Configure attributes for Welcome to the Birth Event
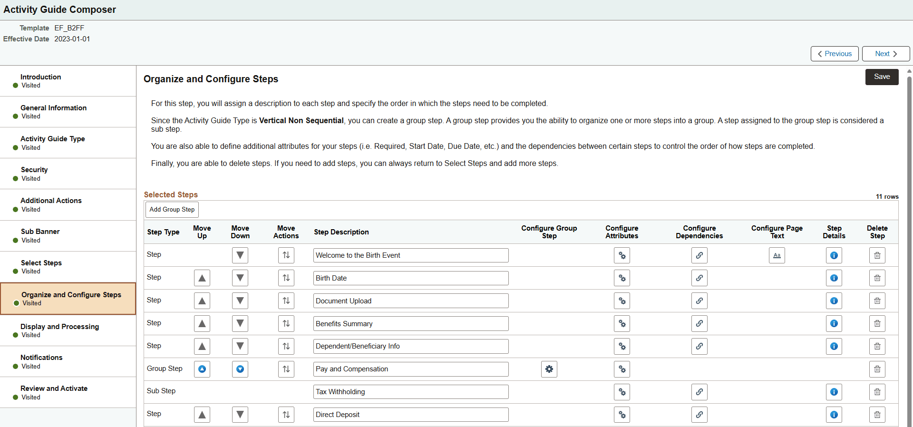Screen dimensions: 913x427 coord(622,255)
